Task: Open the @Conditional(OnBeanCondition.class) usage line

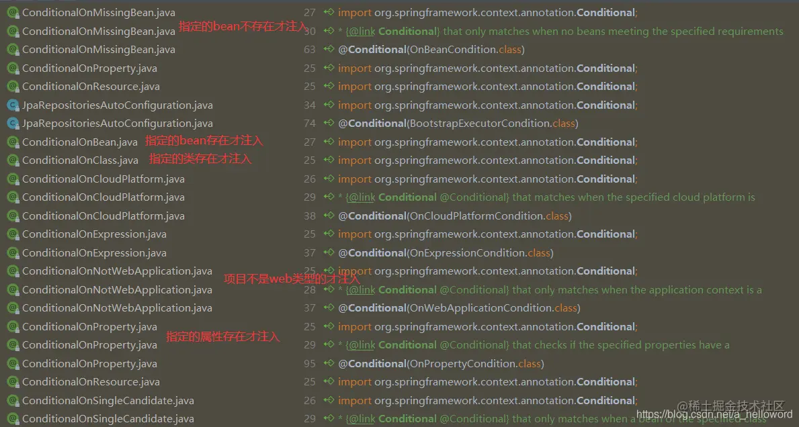Action: (x=431, y=50)
